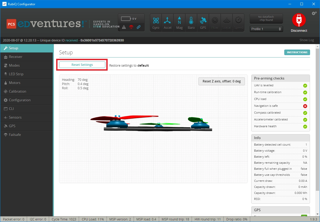Open the Profile 1 dropdown
Screen dimensions: 320x222
[266, 29]
